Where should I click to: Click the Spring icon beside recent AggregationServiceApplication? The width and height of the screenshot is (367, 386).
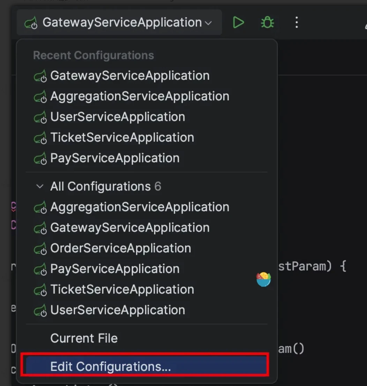tap(40, 97)
